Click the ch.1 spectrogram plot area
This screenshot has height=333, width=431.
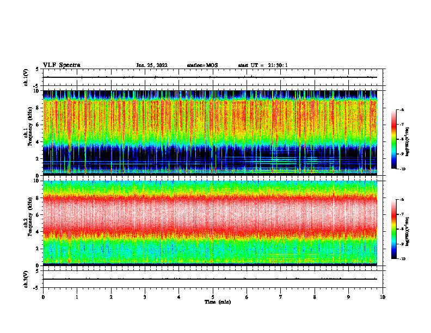(210, 132)
